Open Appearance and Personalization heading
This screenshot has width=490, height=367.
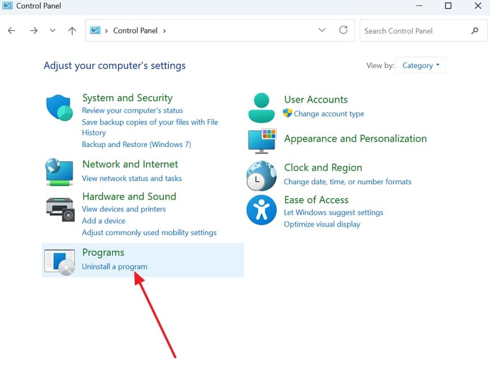tap(355, 139)
